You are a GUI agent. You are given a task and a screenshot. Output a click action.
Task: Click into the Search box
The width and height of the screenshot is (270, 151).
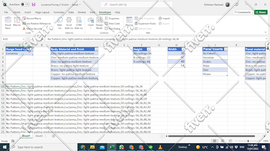136,5
